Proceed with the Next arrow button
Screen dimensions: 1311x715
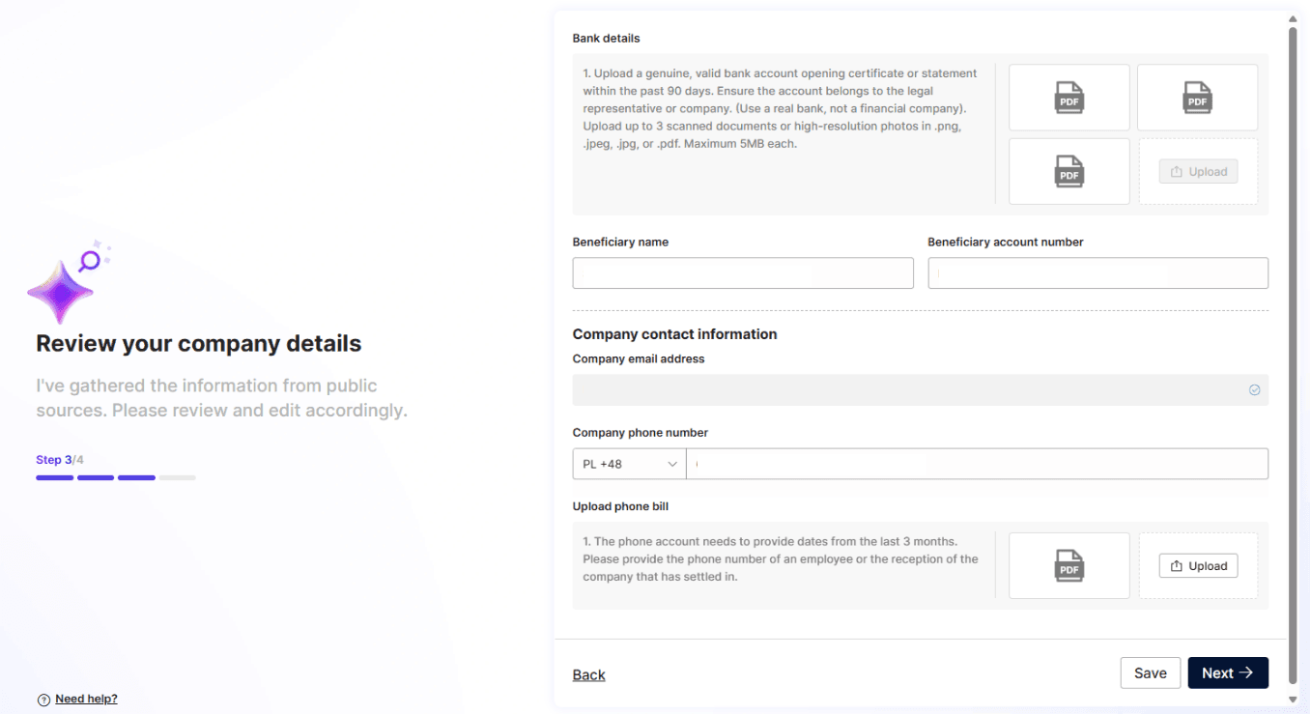click(x=1228, y=673)
